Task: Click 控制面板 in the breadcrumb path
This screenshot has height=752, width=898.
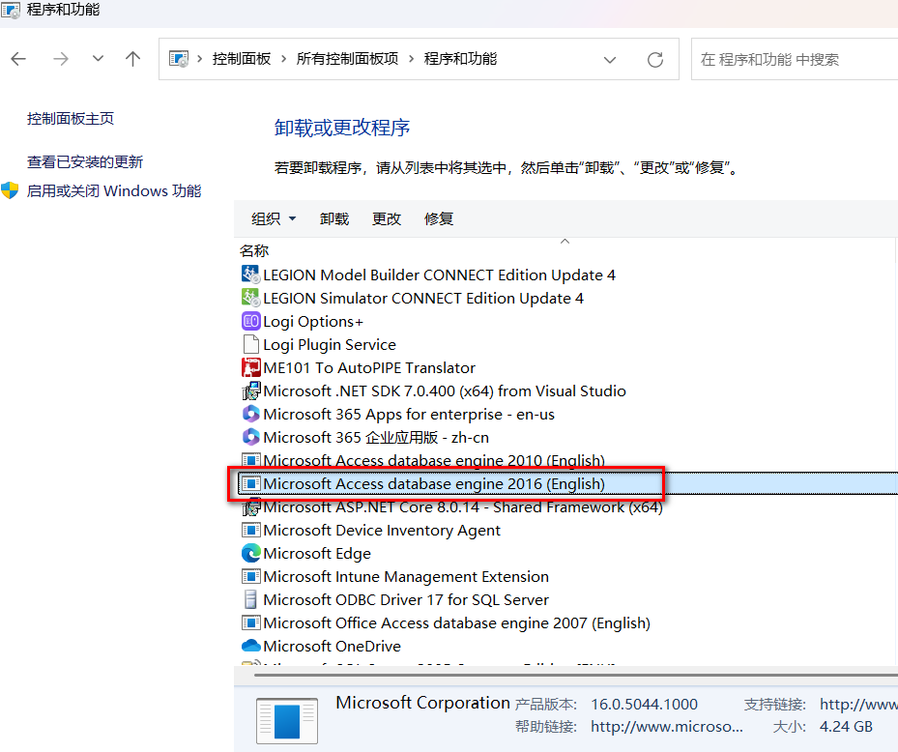Action: [242, 59]
